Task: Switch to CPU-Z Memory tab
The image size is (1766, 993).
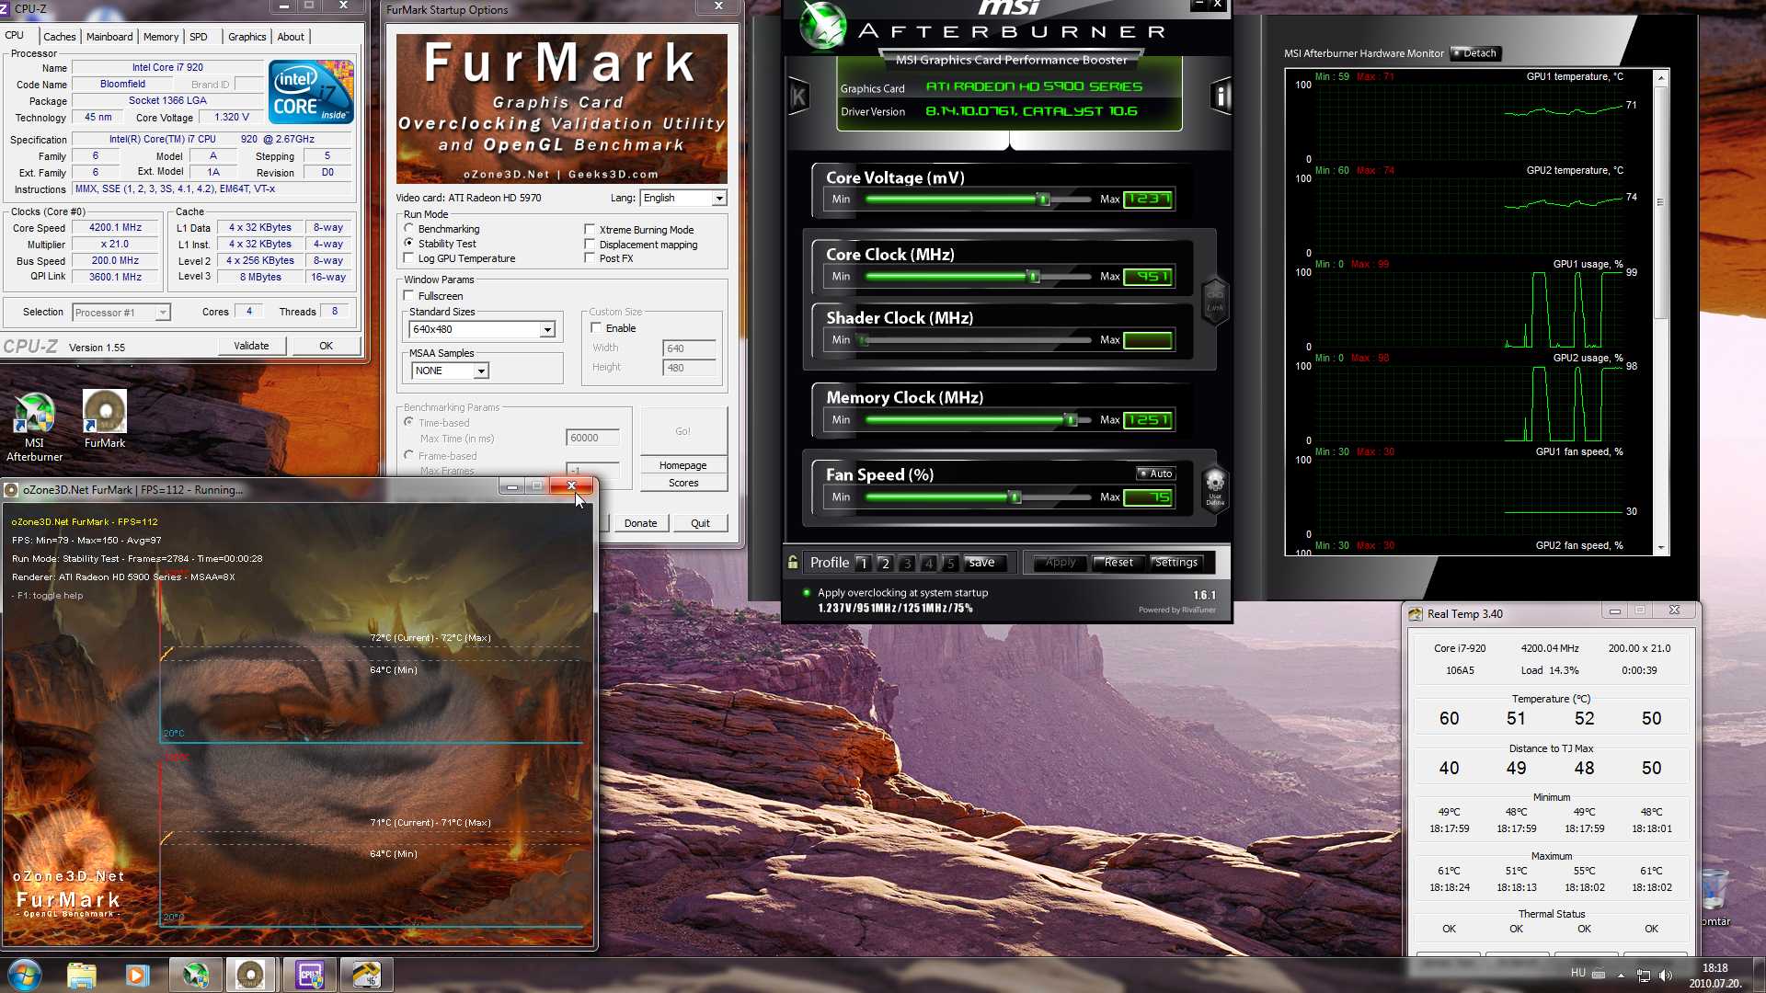Action: 161,37
